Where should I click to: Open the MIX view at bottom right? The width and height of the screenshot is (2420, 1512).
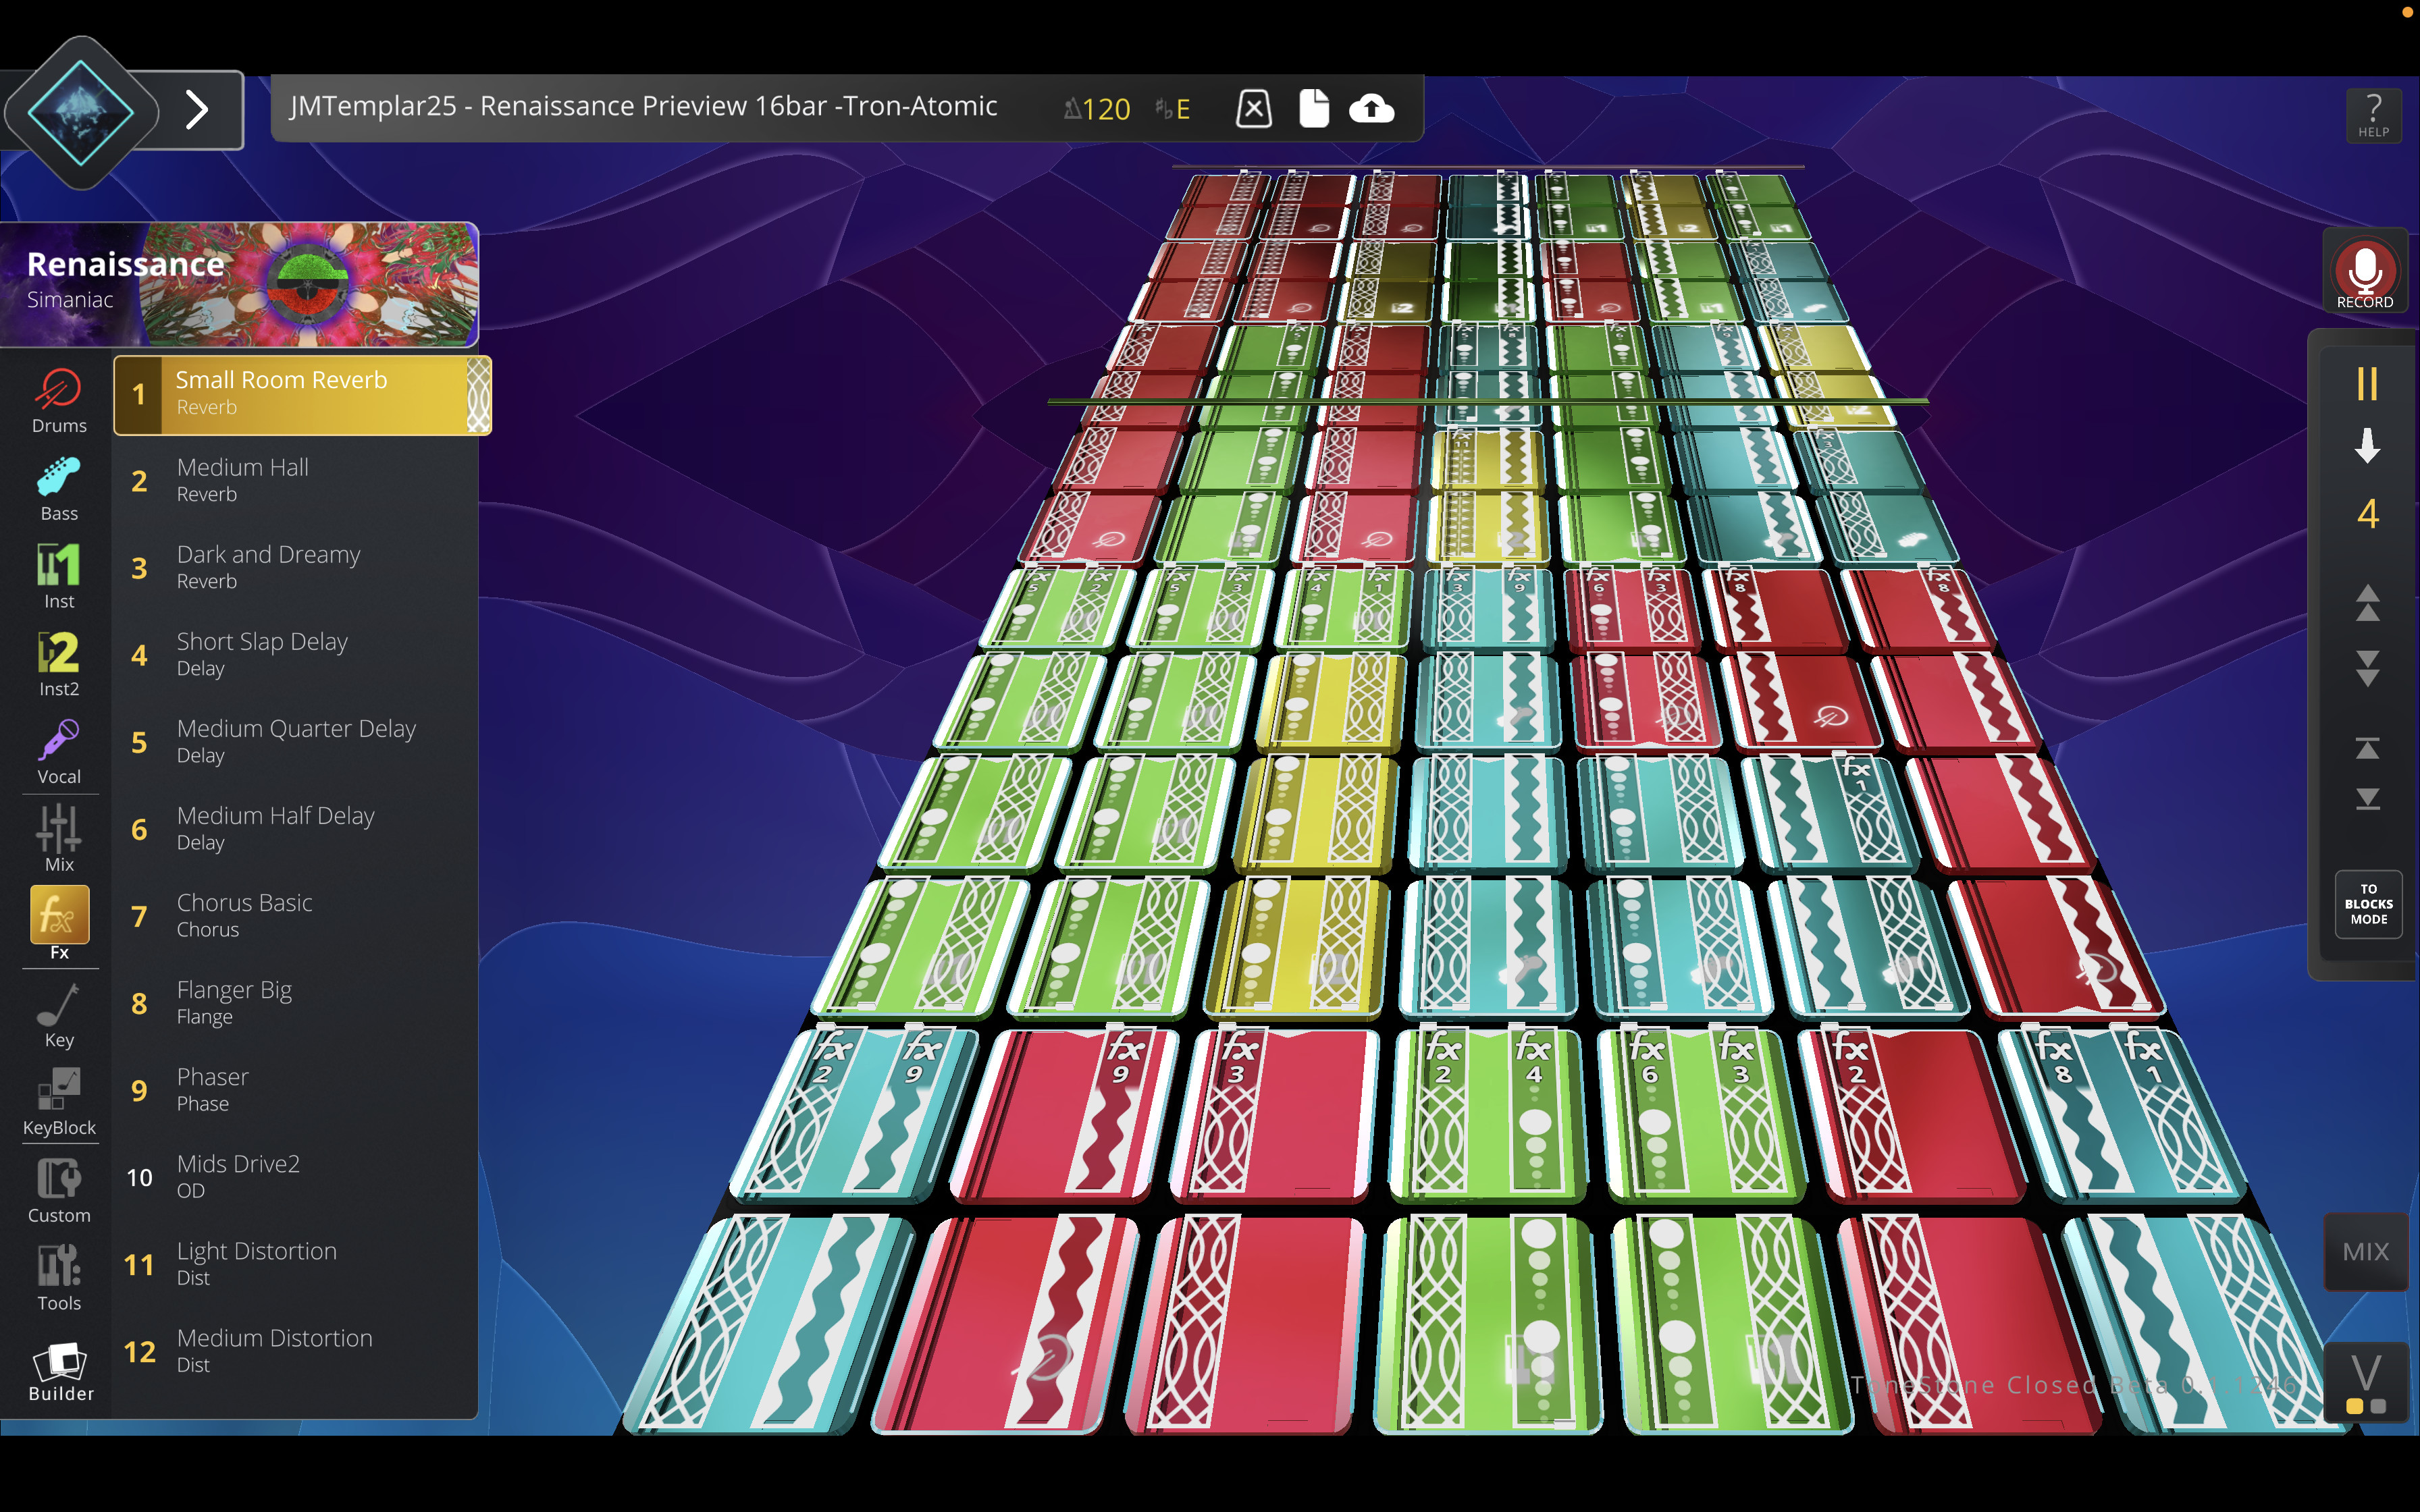pyautogui.click(x=2366, y=1251)
